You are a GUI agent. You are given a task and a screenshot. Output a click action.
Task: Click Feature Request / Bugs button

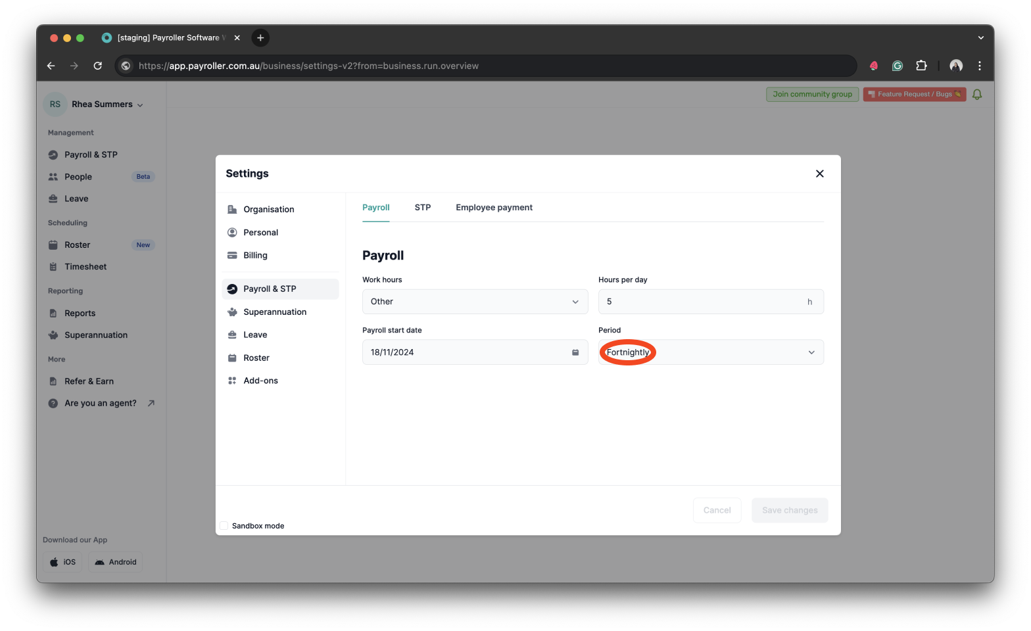coord(915,95)
